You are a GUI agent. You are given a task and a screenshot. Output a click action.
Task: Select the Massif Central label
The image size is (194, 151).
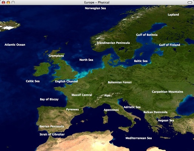(x=82, y=95)
